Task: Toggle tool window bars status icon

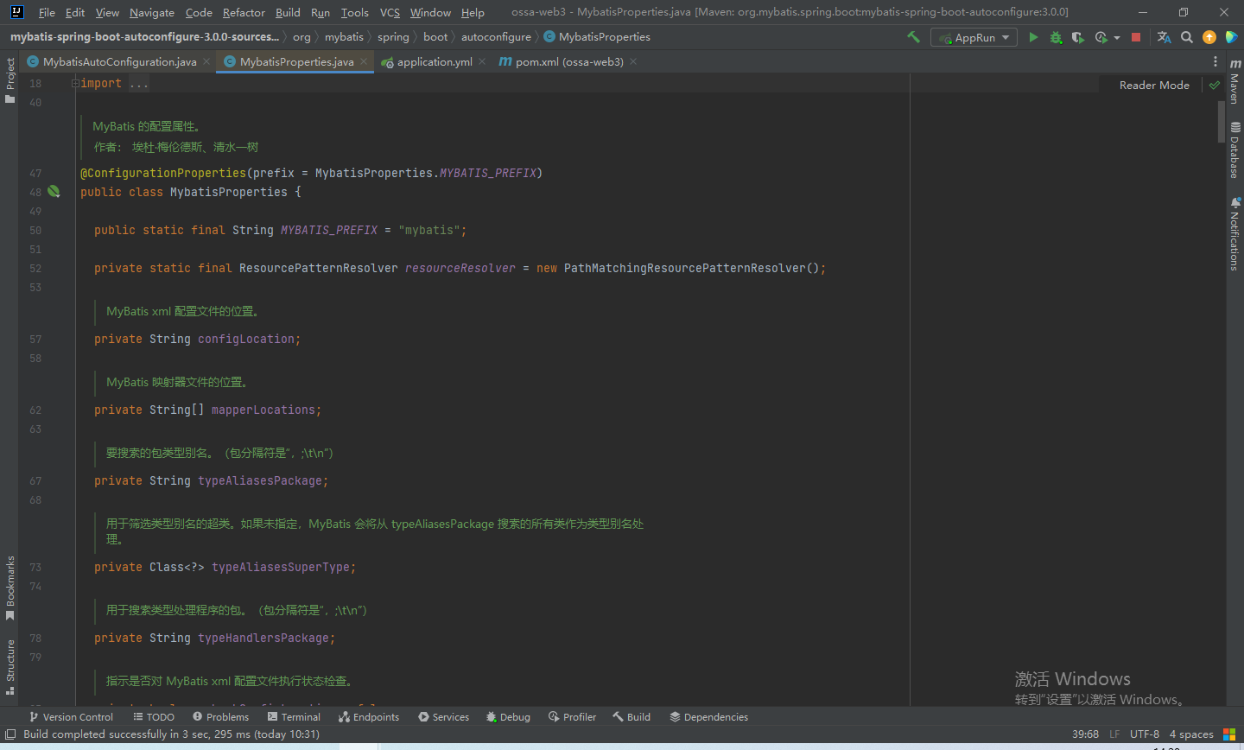Action: click(x=10, y=734)
